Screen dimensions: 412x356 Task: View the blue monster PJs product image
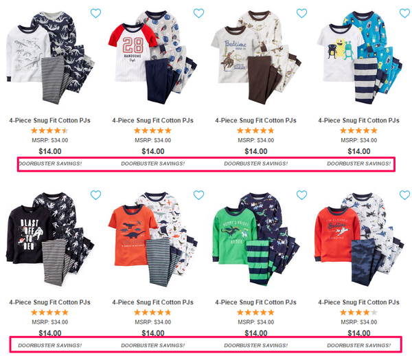click(x=359, y=57)
